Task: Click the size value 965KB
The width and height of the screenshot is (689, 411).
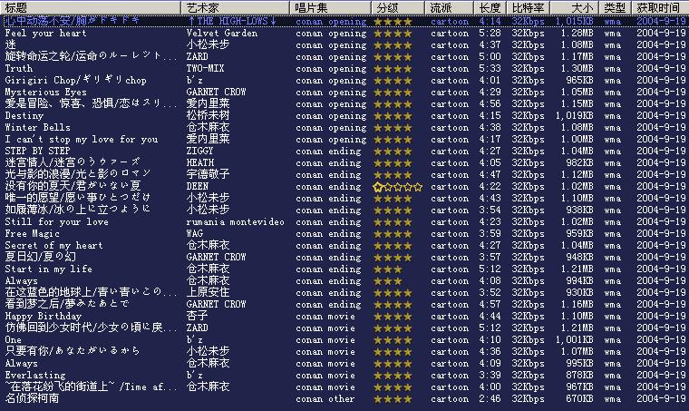Action: click(579, 81)
